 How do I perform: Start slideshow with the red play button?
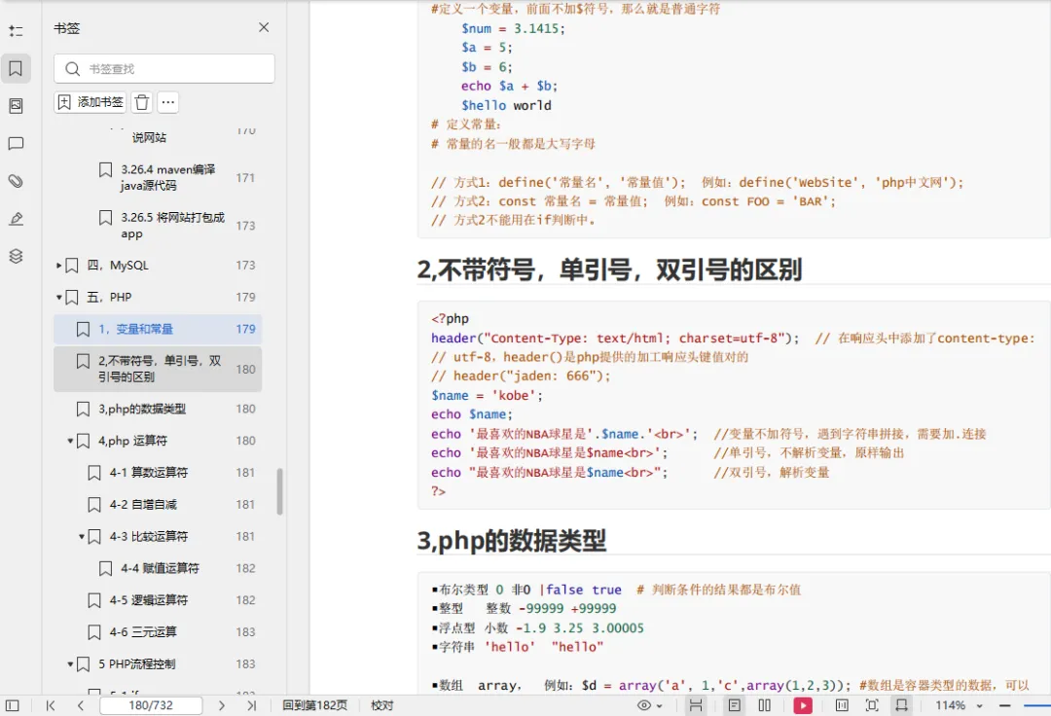(802, 705)
